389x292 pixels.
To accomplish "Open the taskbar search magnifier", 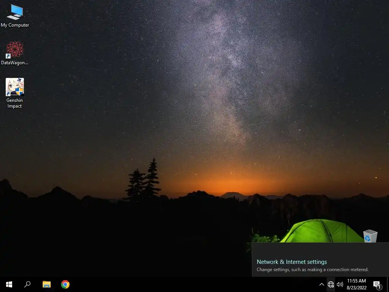I will (x=27, y=284).
